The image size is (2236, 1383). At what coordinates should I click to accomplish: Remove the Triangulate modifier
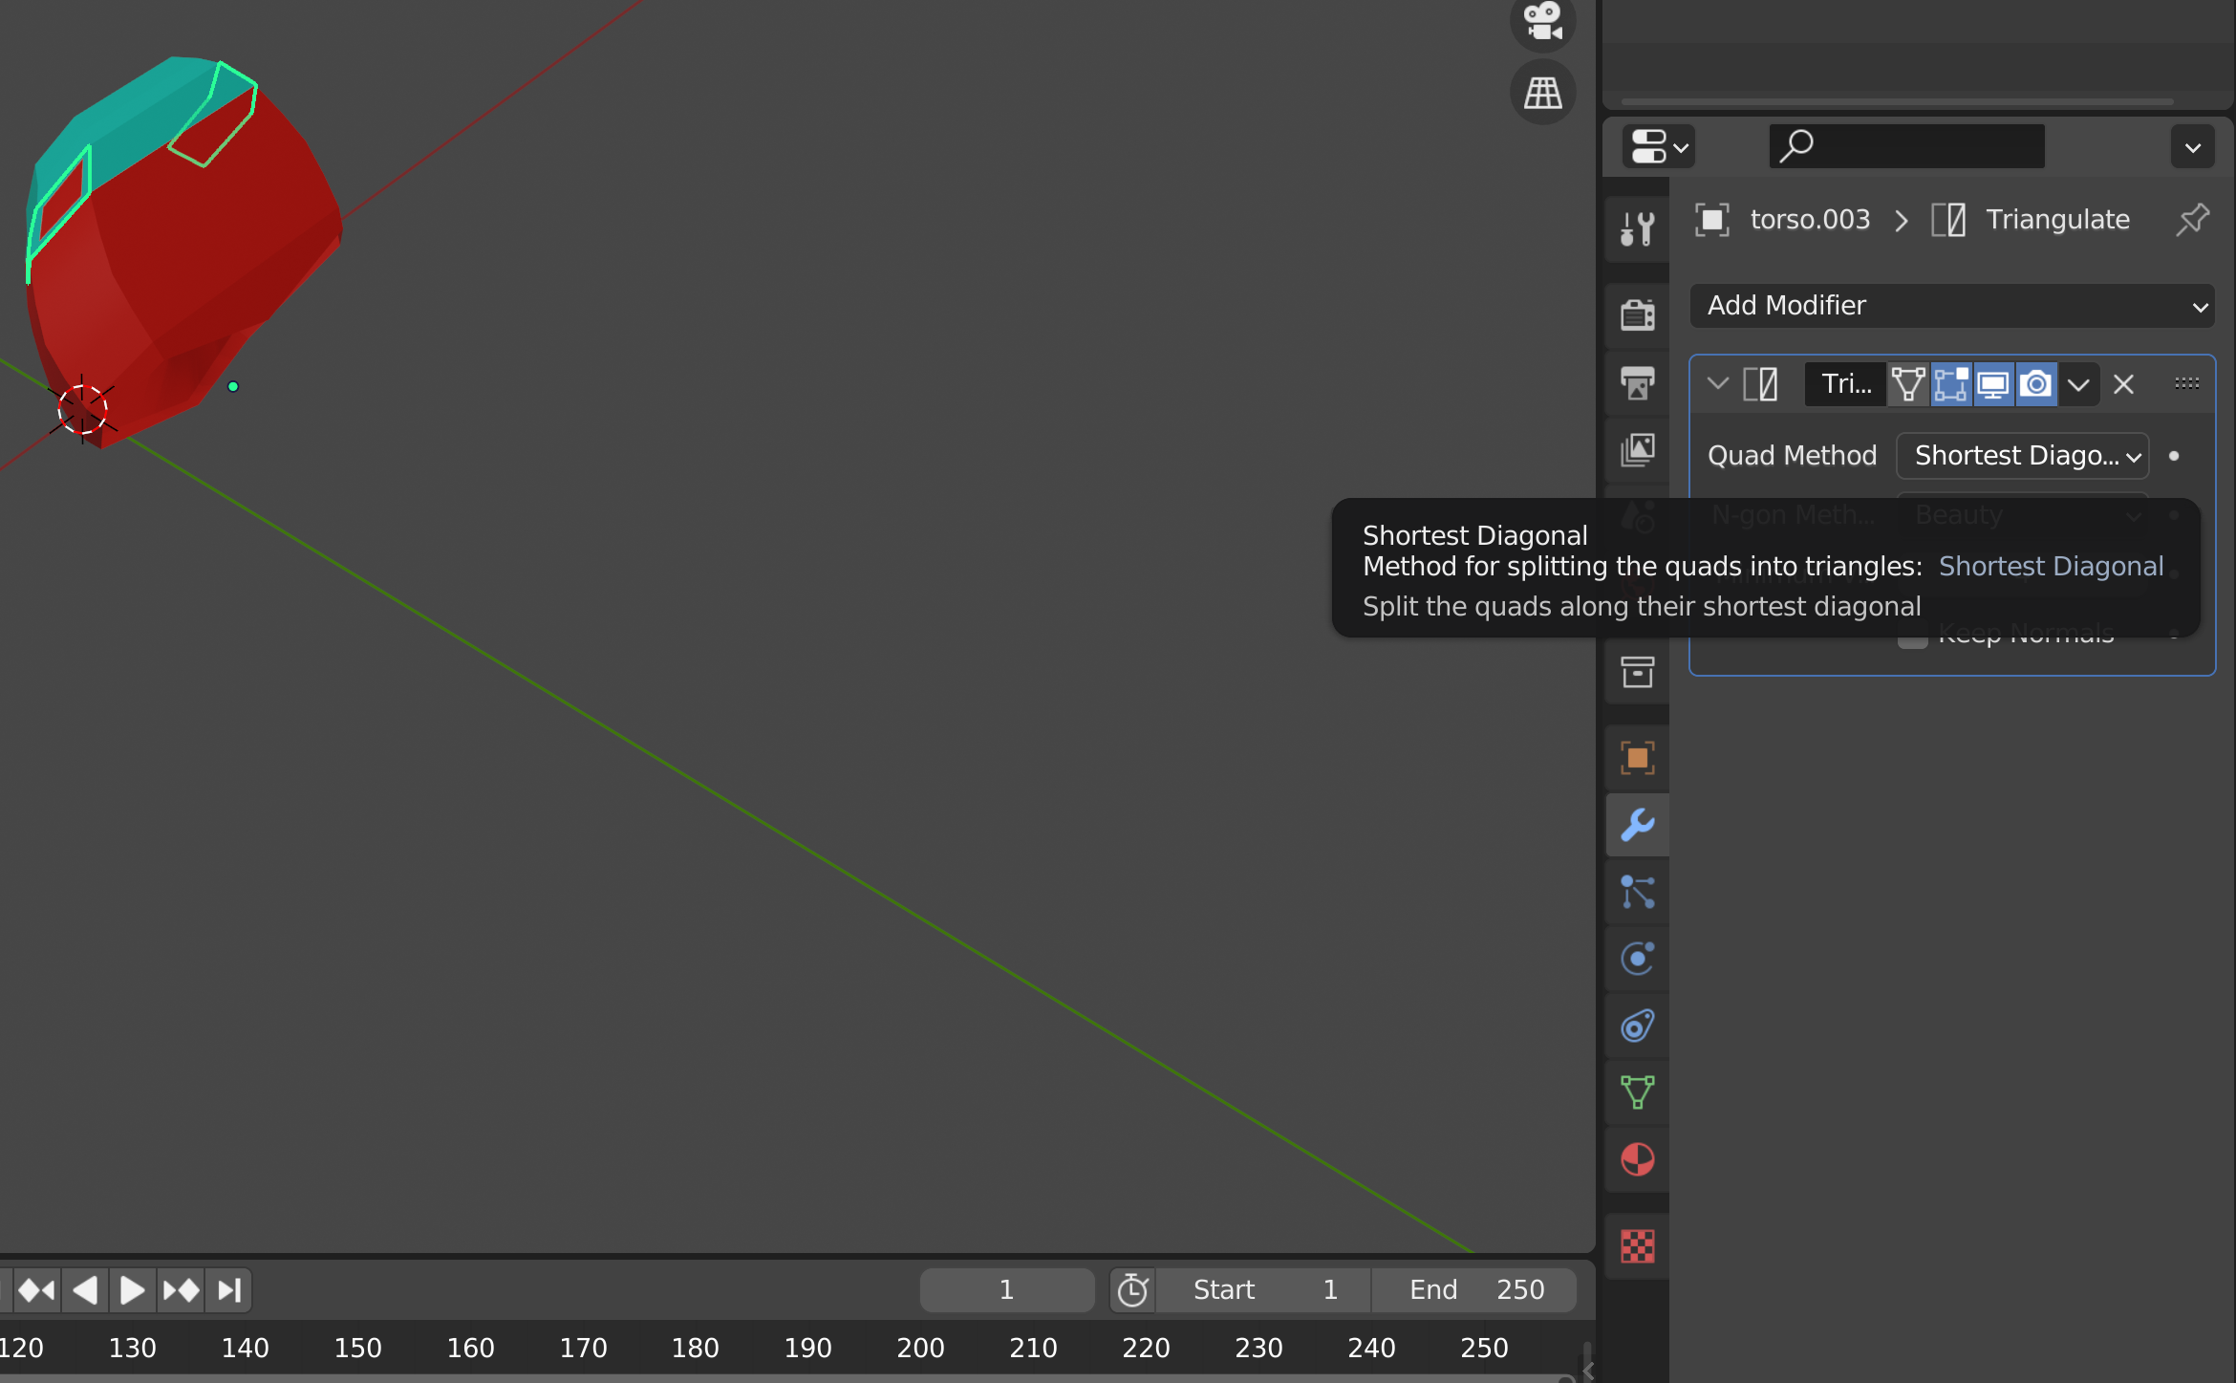pyautogui.click(x=2123, y=384)
